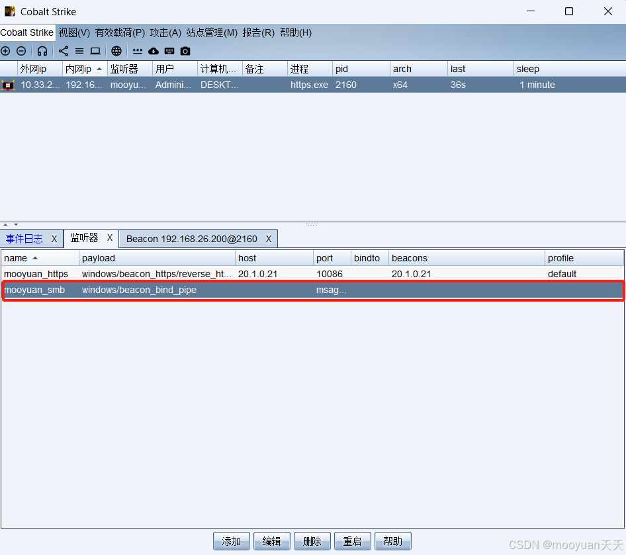Open the 有效载荷(P) menu

click(120, 32)
